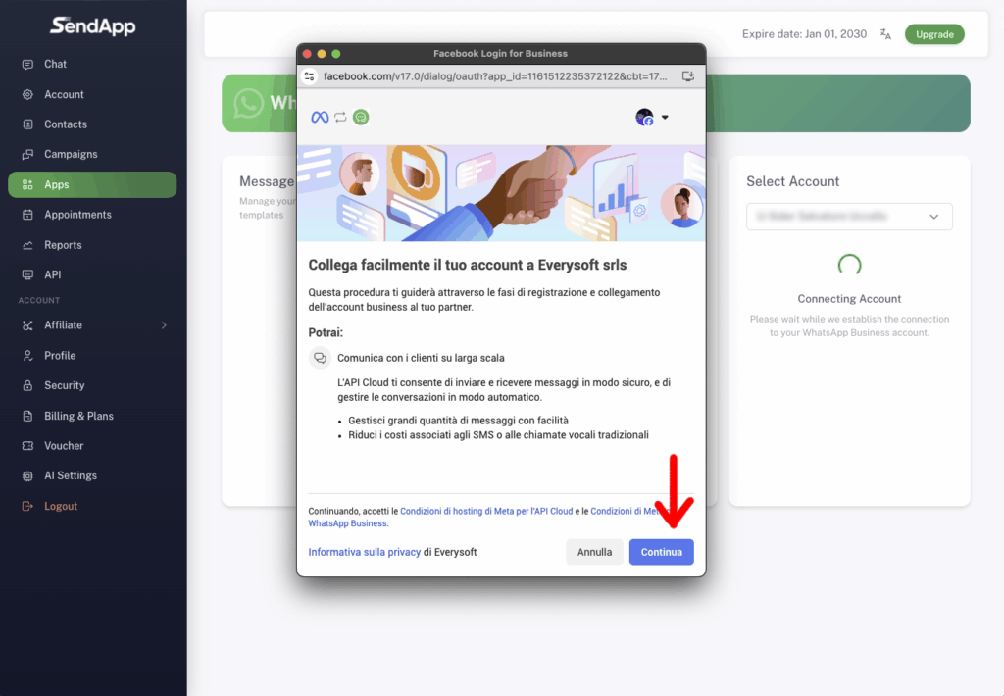Click the Contacts icon in sidebar
1004x696 pixels.
coord(27,124)
